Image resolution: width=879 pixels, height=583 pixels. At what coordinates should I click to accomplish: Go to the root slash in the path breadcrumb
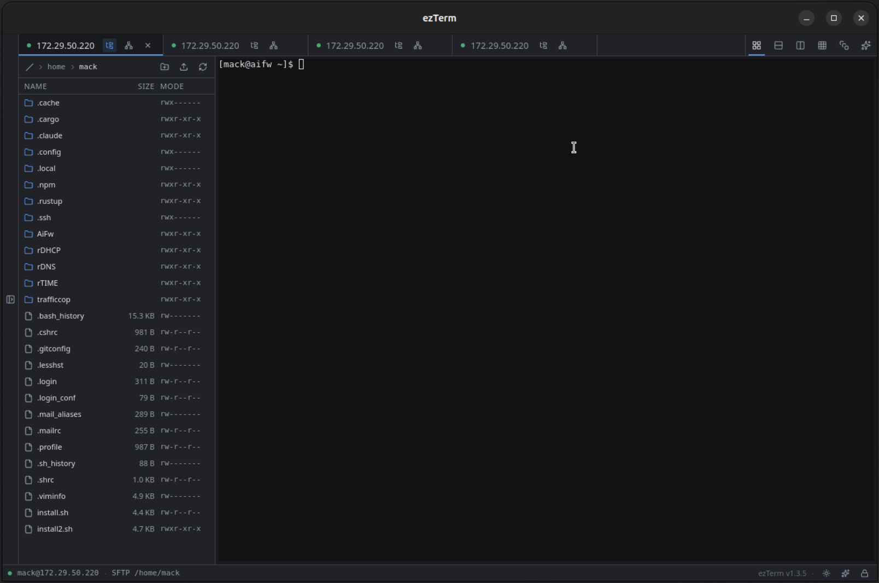(x=30, y=67)
